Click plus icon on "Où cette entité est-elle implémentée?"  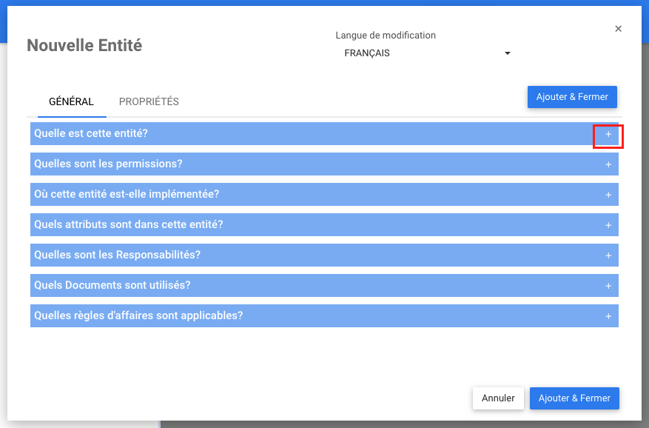click(608, 195)
